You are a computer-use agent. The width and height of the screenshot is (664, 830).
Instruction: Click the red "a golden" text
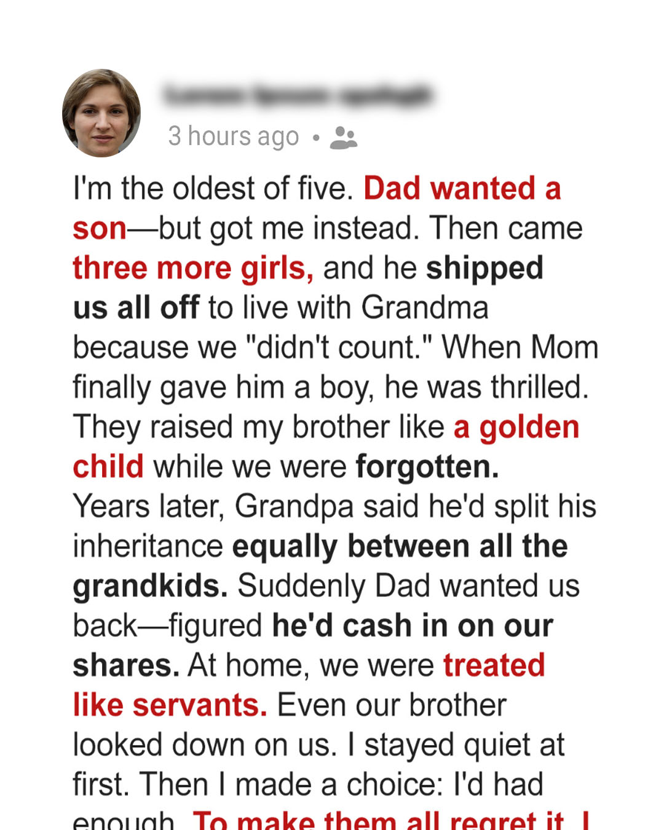516,427
